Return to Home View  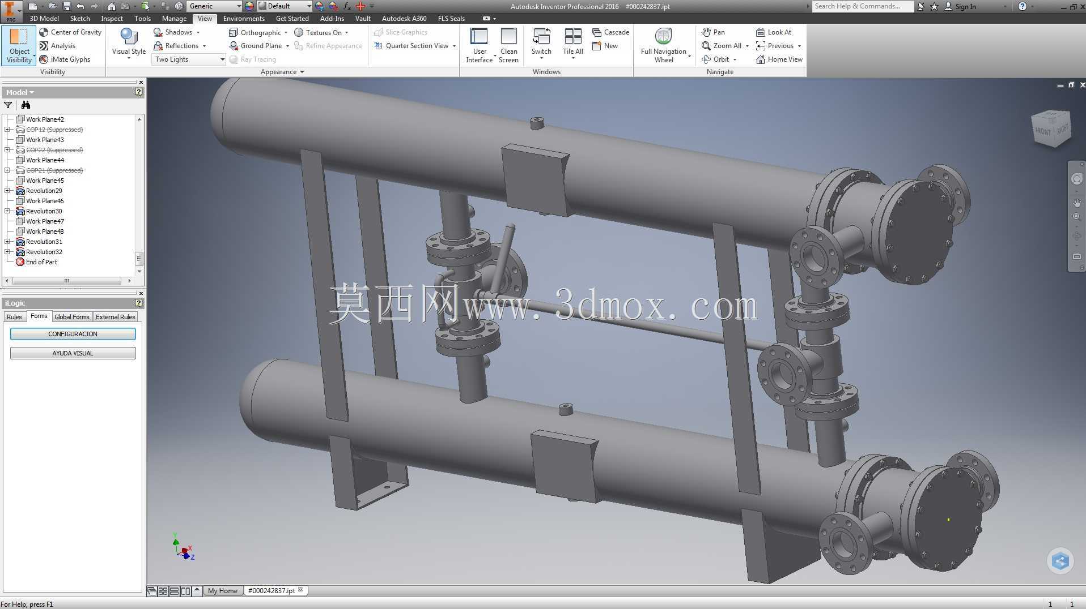(779, 59)
